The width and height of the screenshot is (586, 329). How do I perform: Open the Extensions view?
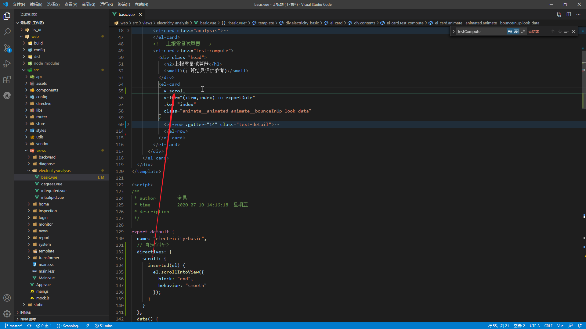pos(7,80)
